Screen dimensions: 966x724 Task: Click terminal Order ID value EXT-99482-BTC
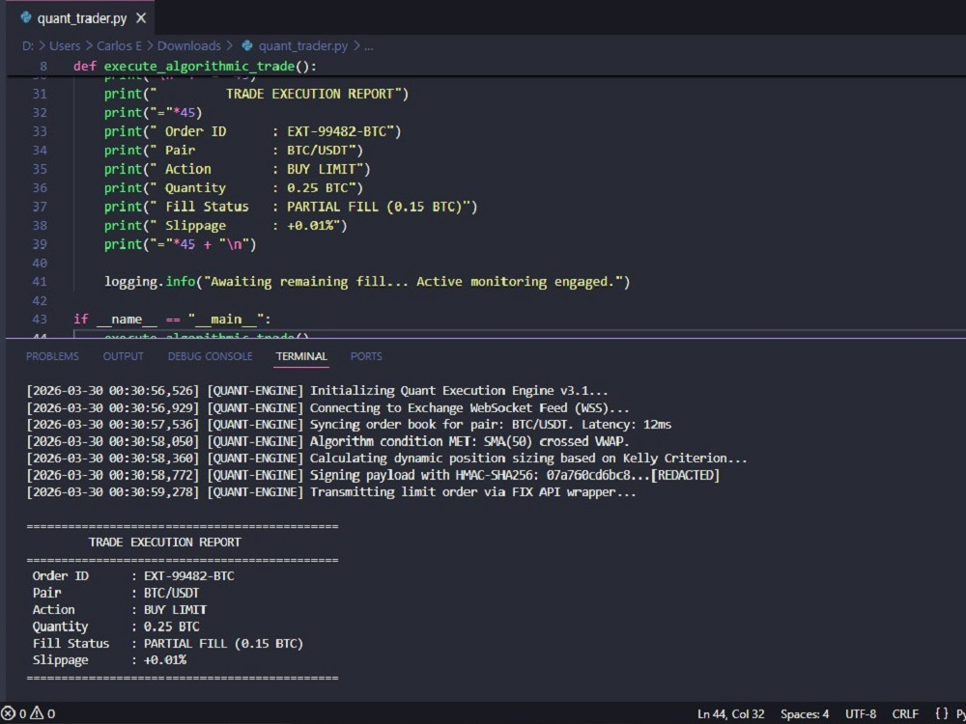188,575
